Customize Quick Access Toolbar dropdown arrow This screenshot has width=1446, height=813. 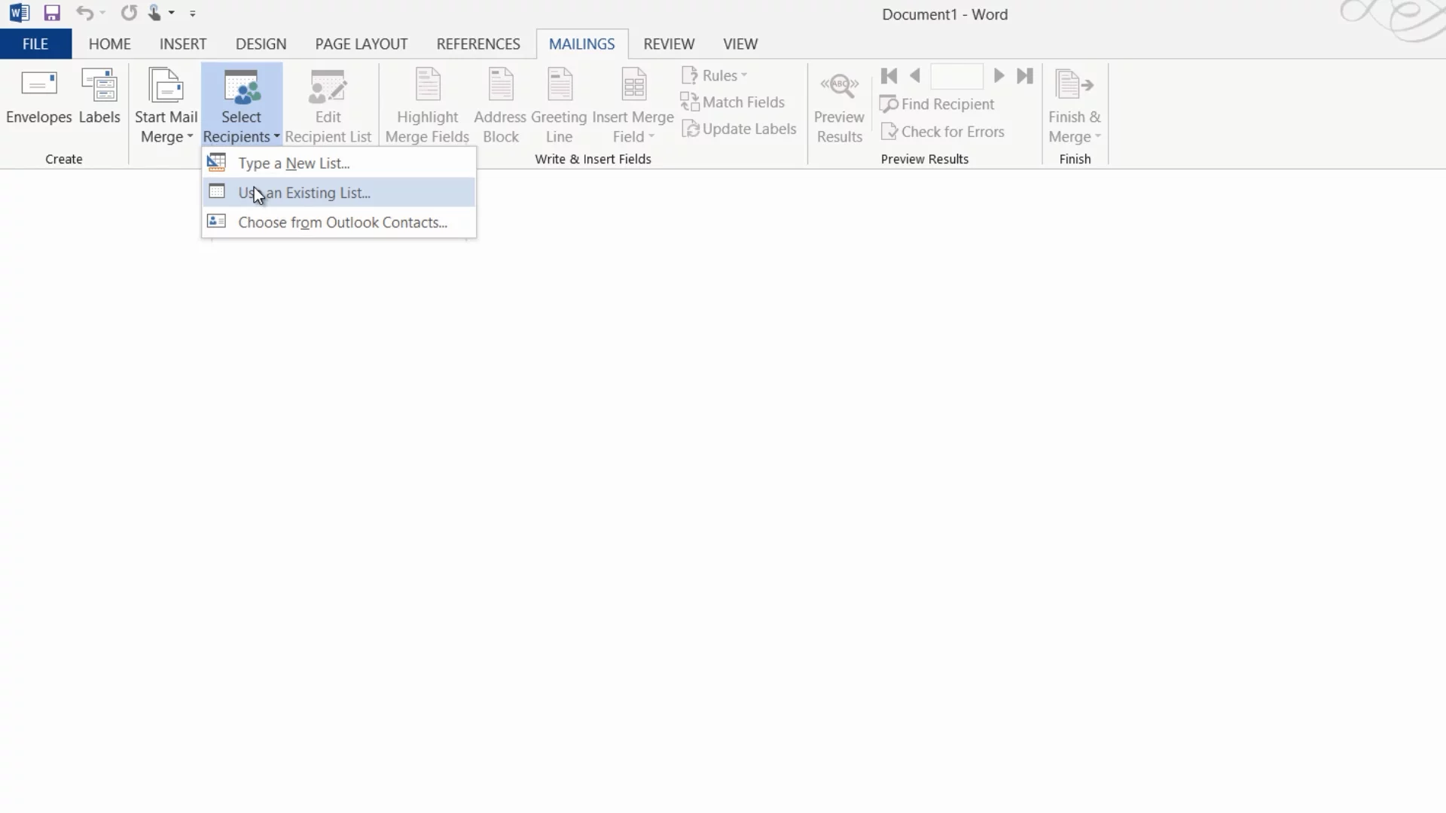click(x=193, y=14)
